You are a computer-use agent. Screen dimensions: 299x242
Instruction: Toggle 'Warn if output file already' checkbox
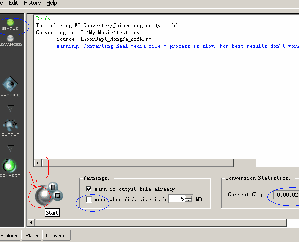click(x=89, y=189)
